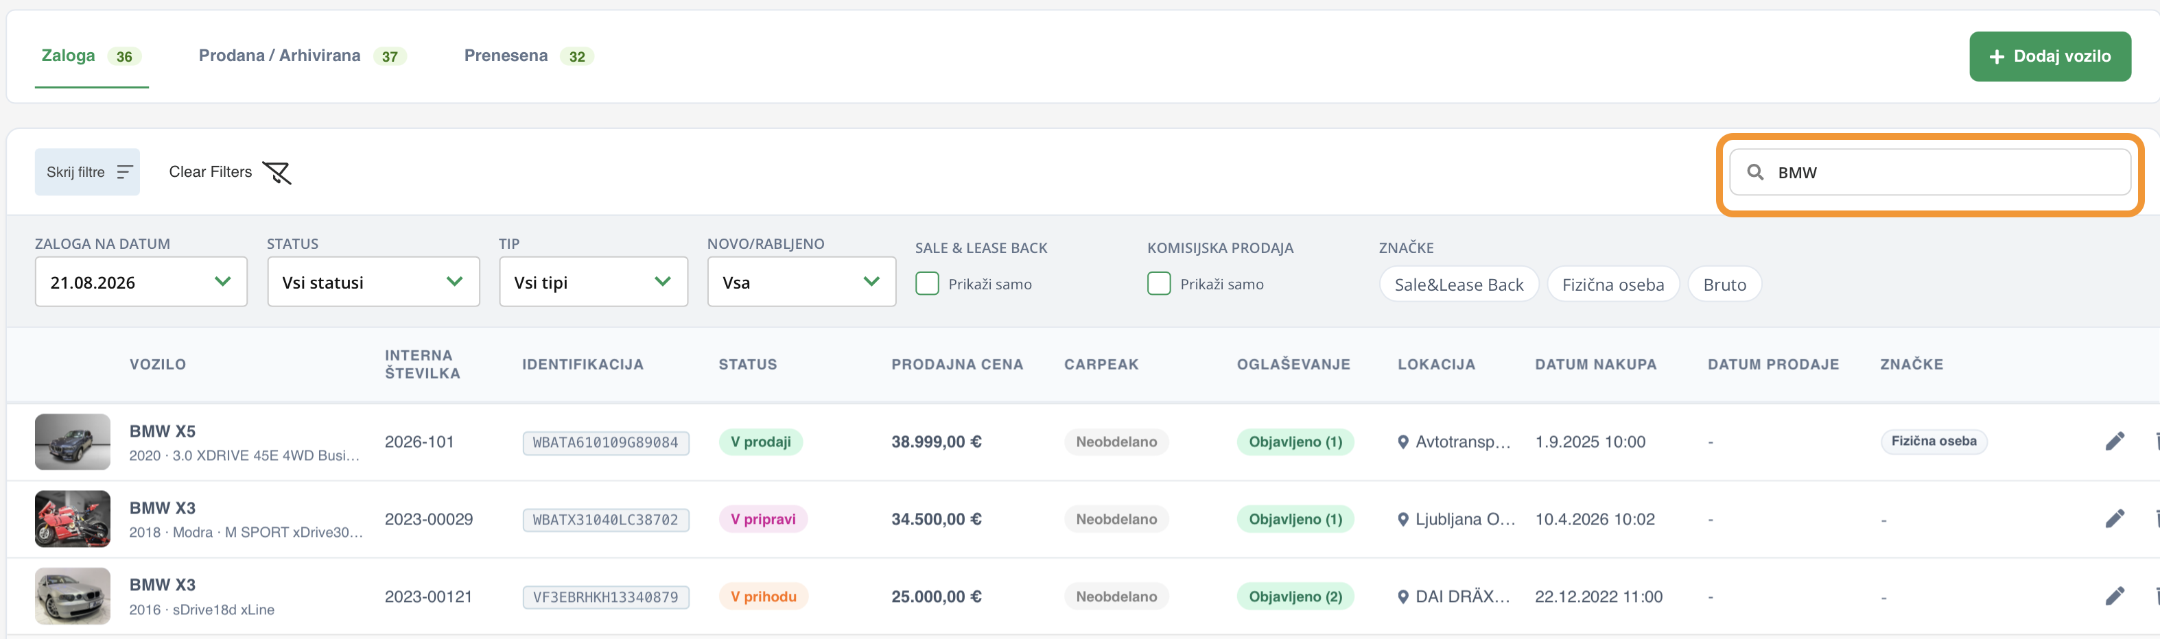The width and height of the screenshot is (2160, 639).
Task: Click internal number 2026-101
Action: click(x=419, y=442)
